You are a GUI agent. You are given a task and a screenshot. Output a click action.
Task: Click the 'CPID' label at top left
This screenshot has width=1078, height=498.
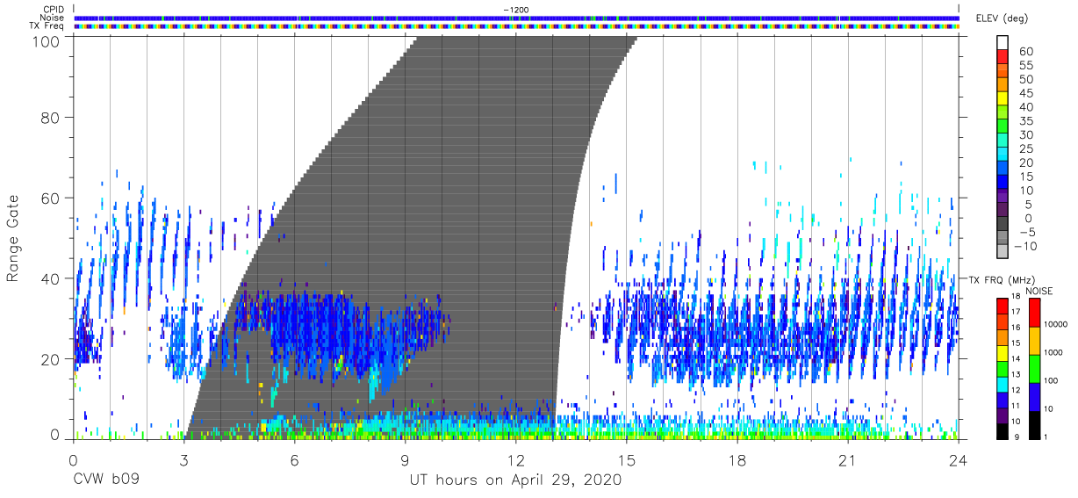point(54,10)
